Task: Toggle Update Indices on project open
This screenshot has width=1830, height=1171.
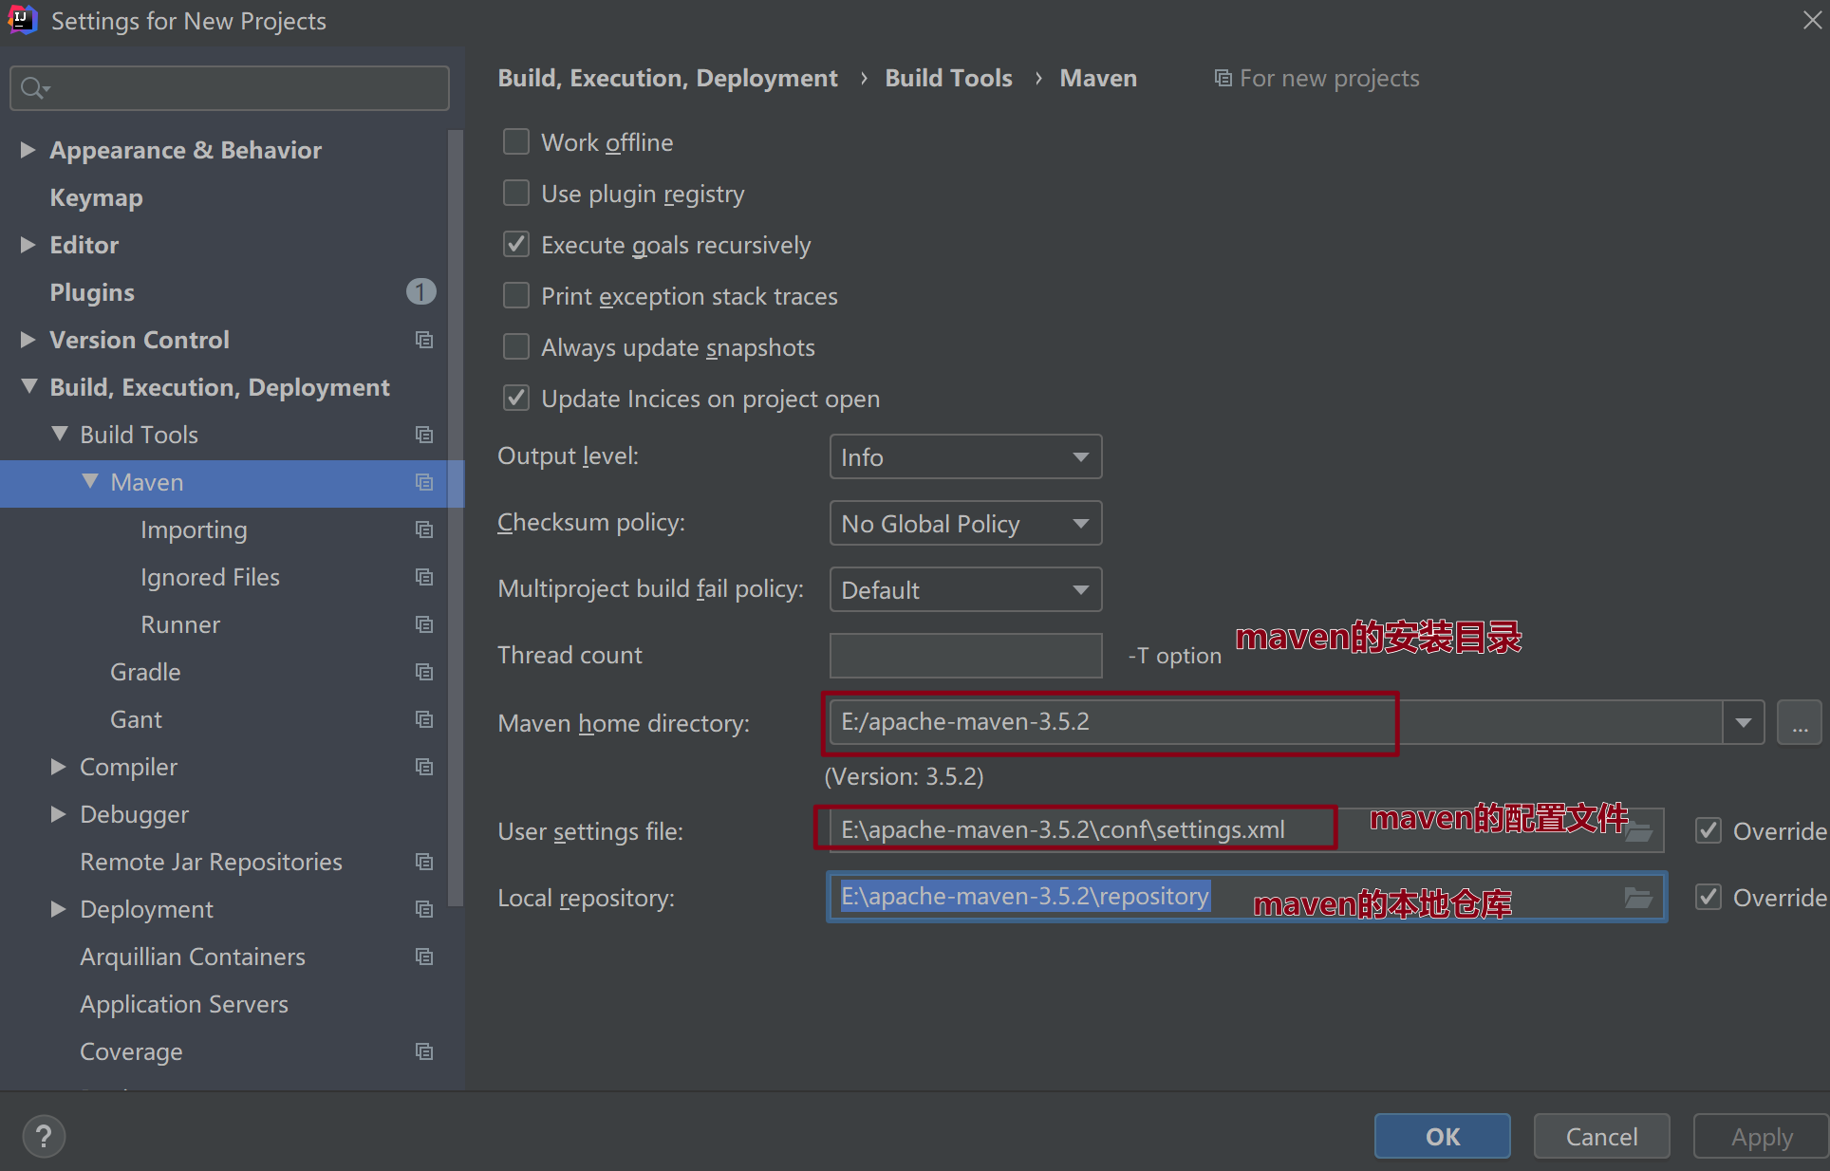Action: 516,398
